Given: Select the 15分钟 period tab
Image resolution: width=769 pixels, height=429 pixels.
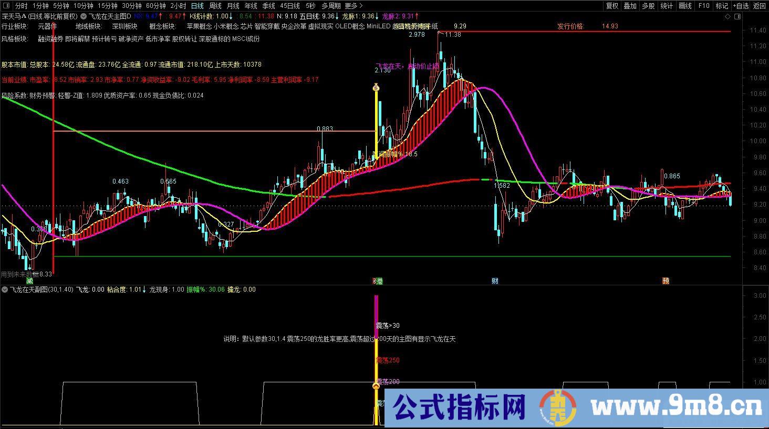Looking at the screenshot, I should pos(107,6).
